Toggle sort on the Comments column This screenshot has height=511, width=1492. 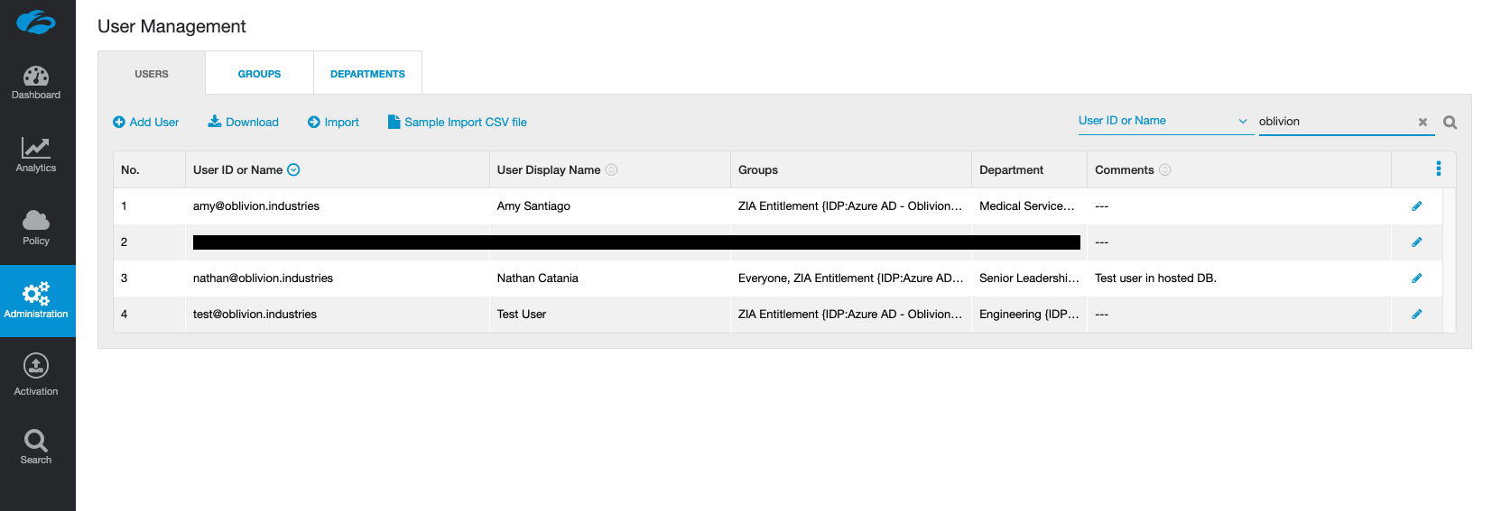1164,169
